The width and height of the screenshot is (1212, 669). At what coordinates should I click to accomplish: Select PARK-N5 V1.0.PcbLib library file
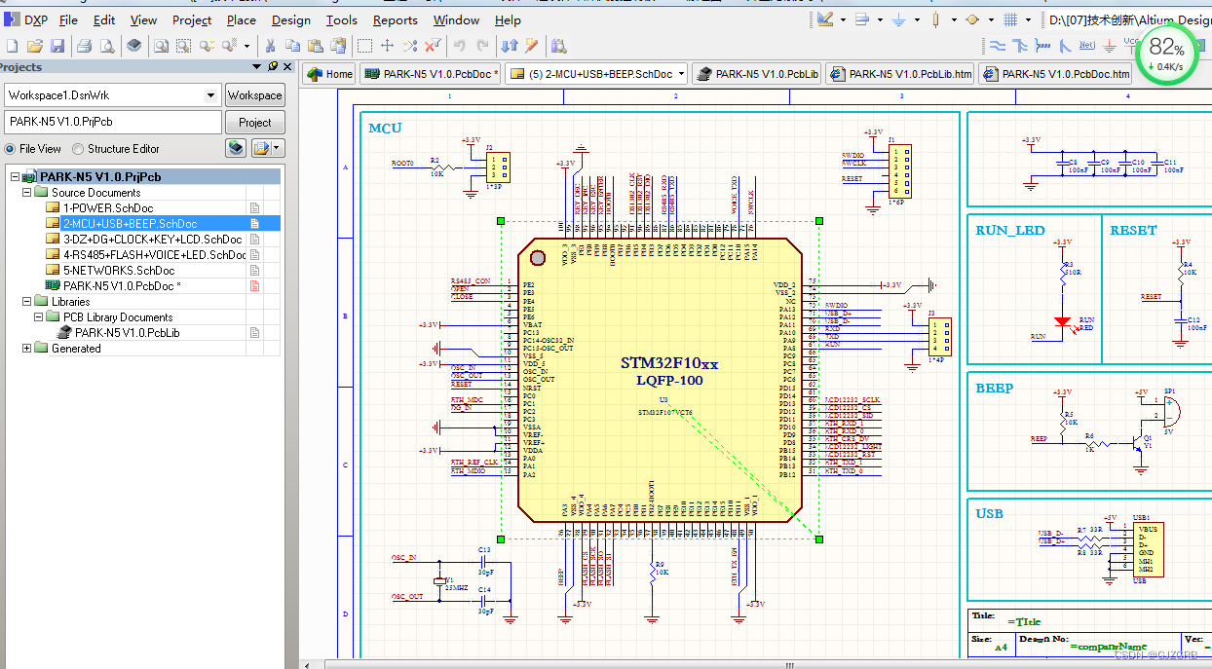tap(127, 333)
